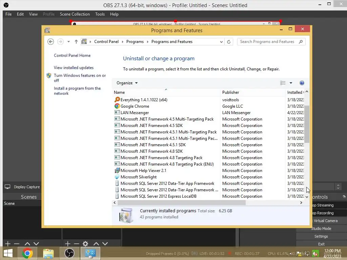This screenshot has height=260, width=347.
Task: Click the search magnifier icon
Action: point(301,42)
